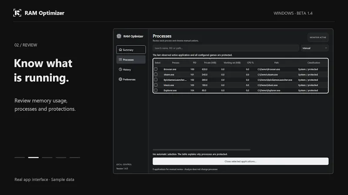Click private memory value 620.0
The width and height of the screenshot is (348, 195).
204,69
